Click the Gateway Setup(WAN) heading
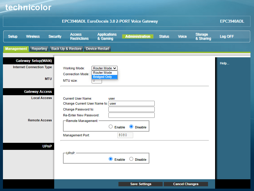The image size is (254, 191). pyautogui.click(x=34, y=61)
